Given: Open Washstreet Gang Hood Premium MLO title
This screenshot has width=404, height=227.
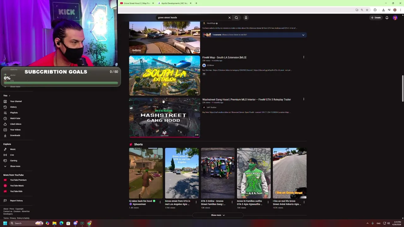Looking at the screenshot, I should pyautogui.click(x=247, y=99).
